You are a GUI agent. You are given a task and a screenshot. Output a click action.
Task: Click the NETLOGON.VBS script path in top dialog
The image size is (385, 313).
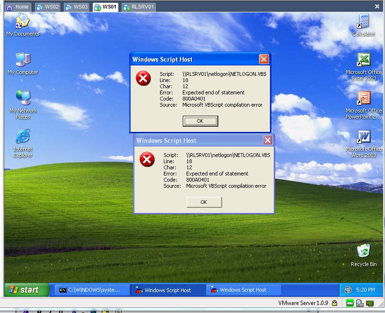(224, 74)
